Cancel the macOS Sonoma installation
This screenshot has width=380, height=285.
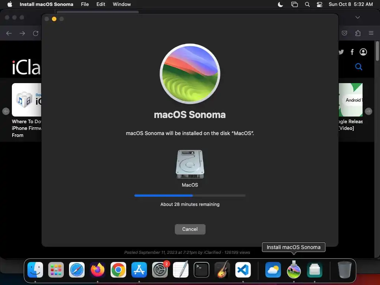click(x=190, y=229)
